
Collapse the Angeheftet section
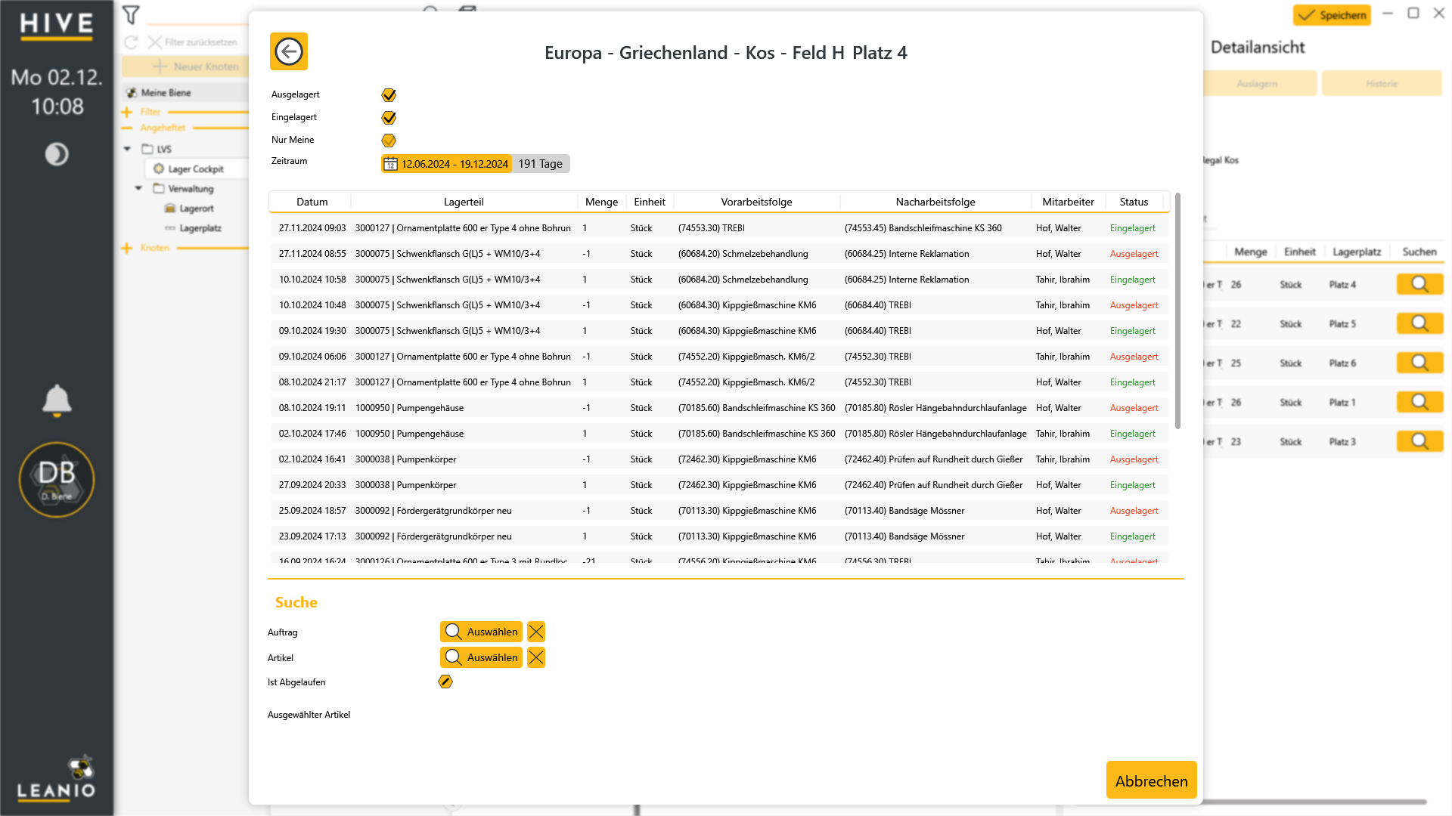pyautogui.click(x=126, y=128)
